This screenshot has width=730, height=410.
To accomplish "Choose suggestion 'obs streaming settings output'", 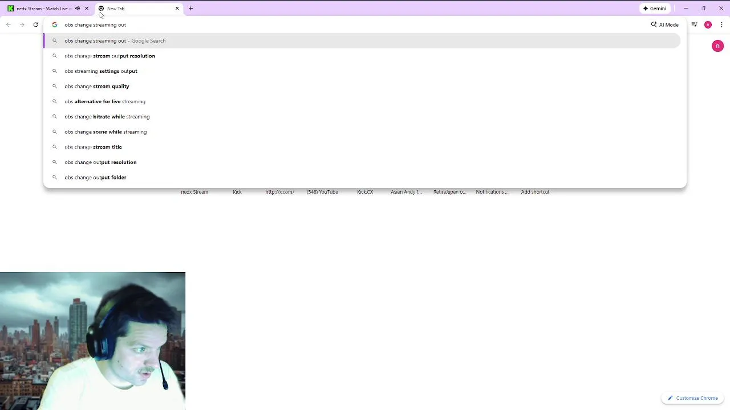I will tap(362, 71).
